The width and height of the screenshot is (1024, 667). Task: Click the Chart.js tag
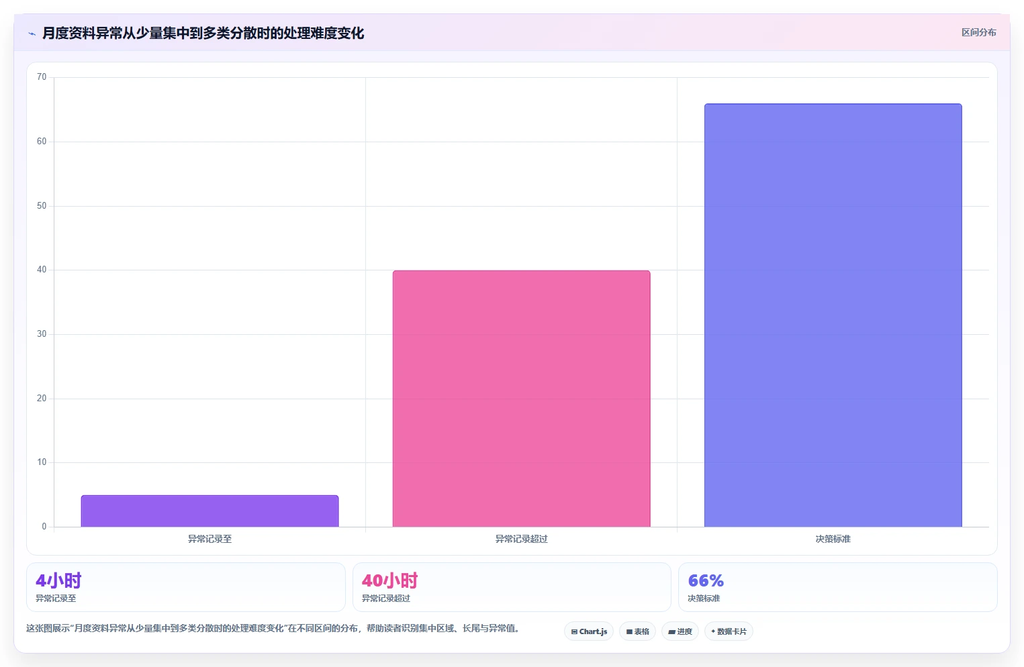[589, 631]
